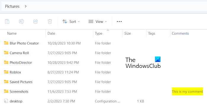The width and height of the screenshot is (207, 110).
Task: Click File folder type in Camera Roll row
Action: click(x=103, y=53)
